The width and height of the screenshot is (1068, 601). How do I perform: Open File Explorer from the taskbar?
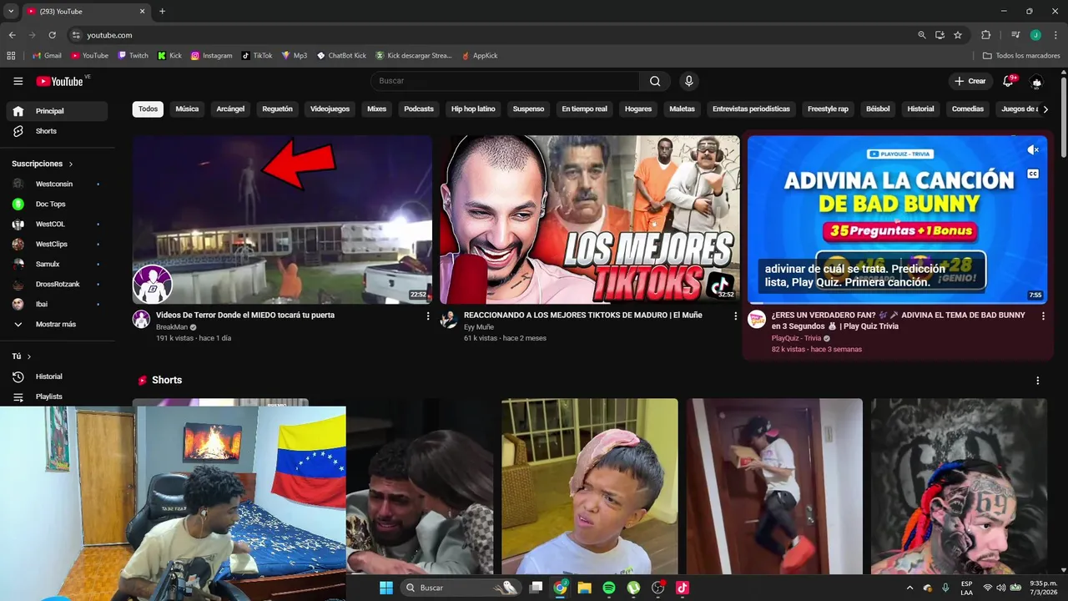[x=584, y=588]
